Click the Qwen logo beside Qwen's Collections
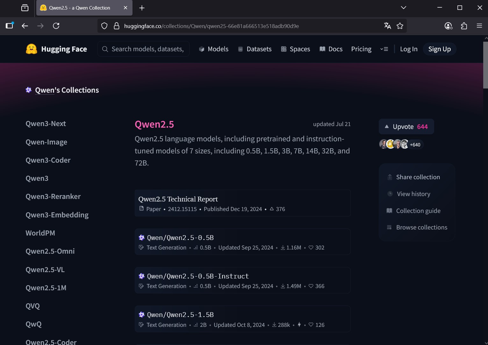The height and width of the screenshot is (345, 488). click(29, 90)
